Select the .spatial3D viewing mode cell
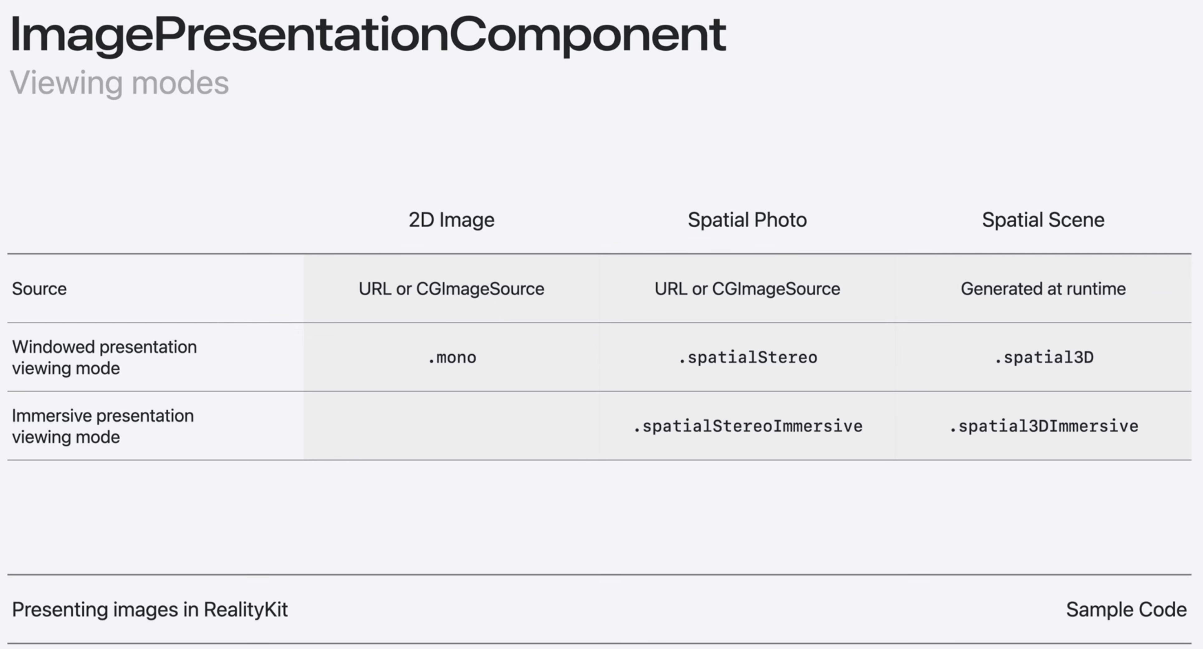Viewport: 1203px width, 649px height. pos(1043,358)
